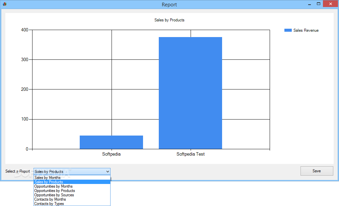
Task: Click the Softpedia Test bar in the chart
Action: click(x=191, y=93)
